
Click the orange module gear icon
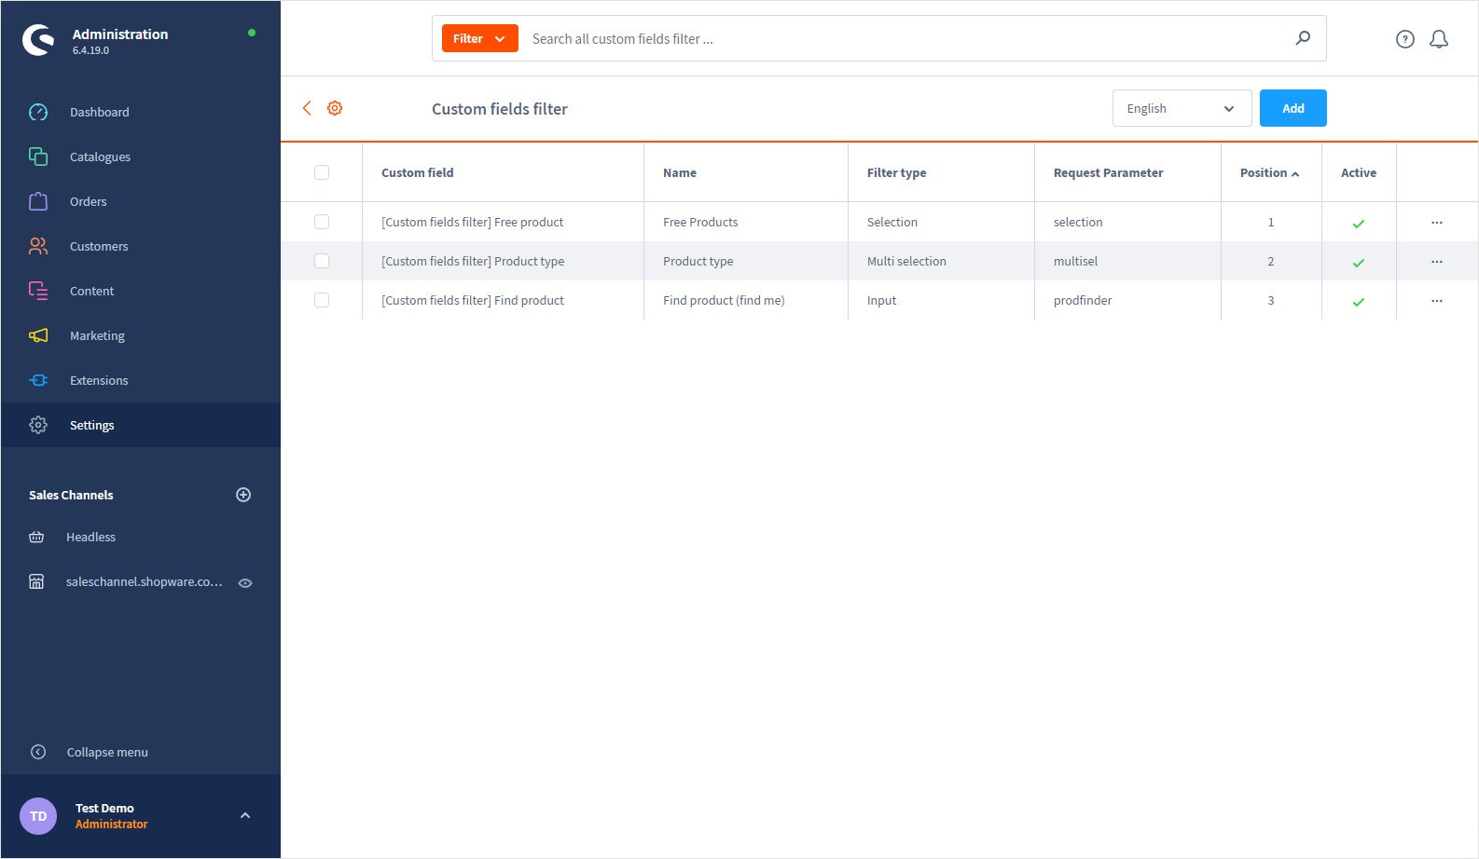(335, 108)
